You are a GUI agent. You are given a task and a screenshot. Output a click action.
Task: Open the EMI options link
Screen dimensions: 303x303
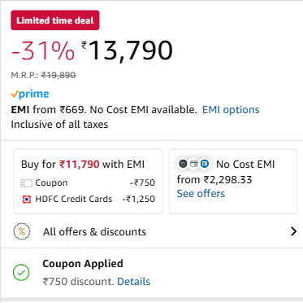pyautogui.click(x=231, y=110)
